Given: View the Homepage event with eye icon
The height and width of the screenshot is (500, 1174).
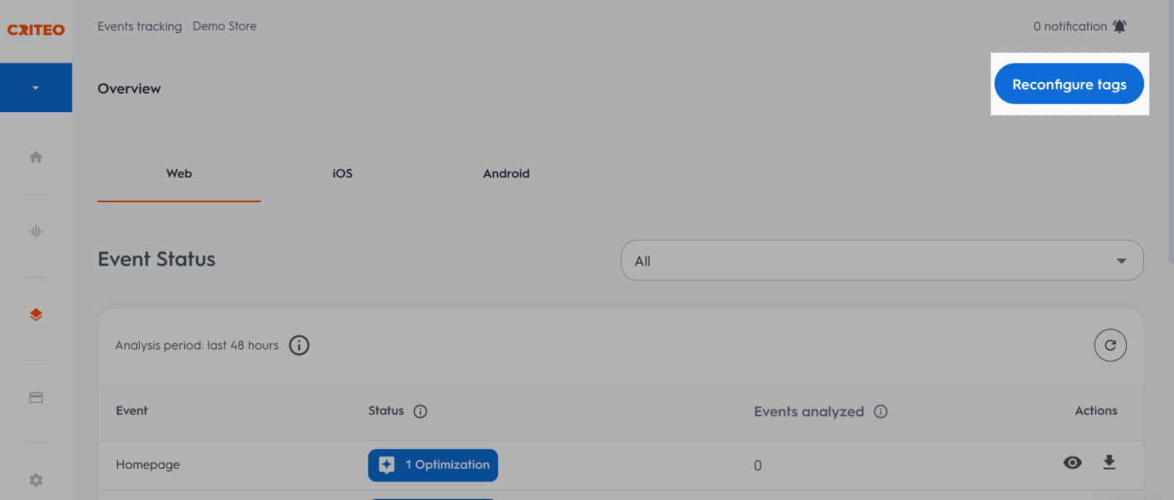Looking at the screenshot, I should 1073,463.
